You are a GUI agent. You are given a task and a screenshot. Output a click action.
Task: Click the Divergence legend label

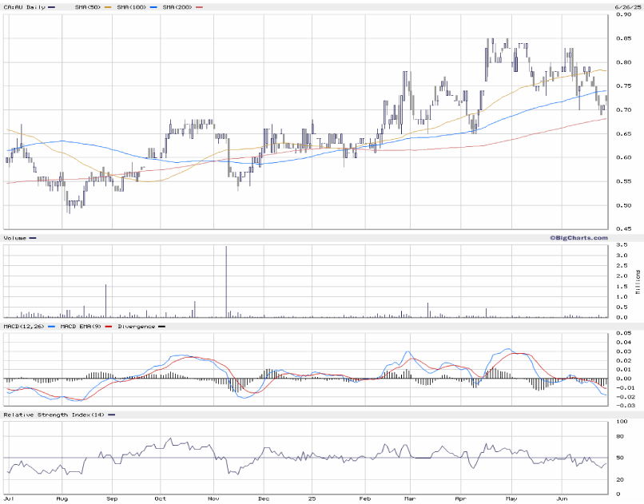(x=136, y=327)
